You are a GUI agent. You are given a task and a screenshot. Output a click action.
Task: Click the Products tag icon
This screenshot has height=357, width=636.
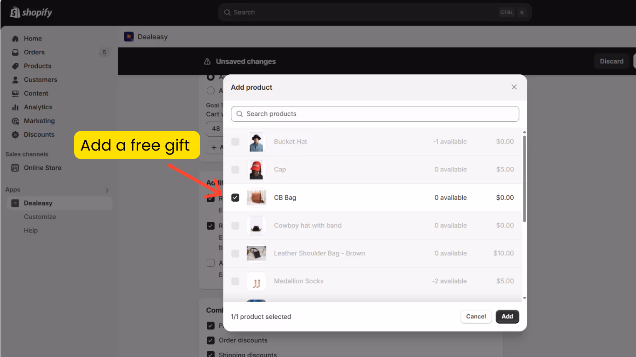[x=15, y=66]
